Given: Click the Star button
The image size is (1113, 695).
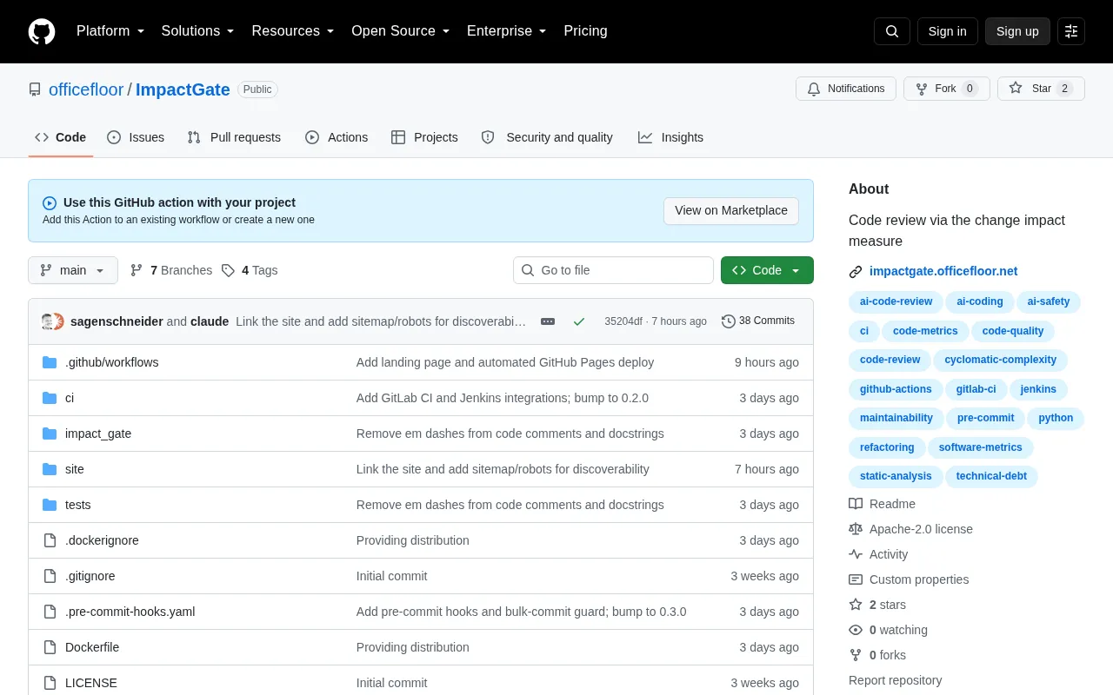Looking at the screenshot, I should click(1041, 89).
